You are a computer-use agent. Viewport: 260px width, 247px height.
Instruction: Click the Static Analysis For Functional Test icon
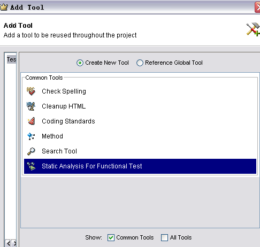pyautogui.click(x=31, y=166)
